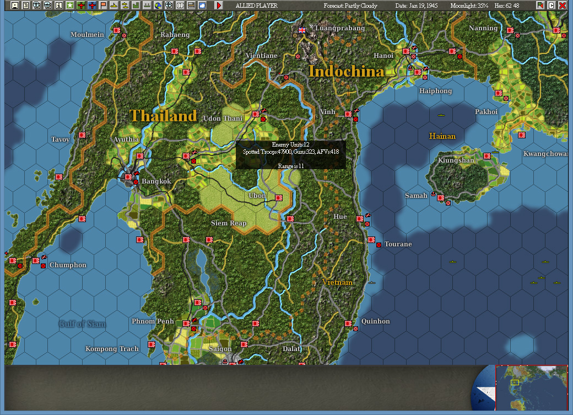Screen dimensions: 573x415
Task: Select the Japanese flag at Quinhon
Action: pos(348,324)
